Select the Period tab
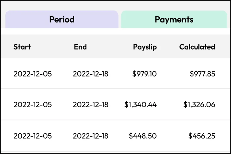This screenshot has width=231, height=154. click(x=62, y=19)
